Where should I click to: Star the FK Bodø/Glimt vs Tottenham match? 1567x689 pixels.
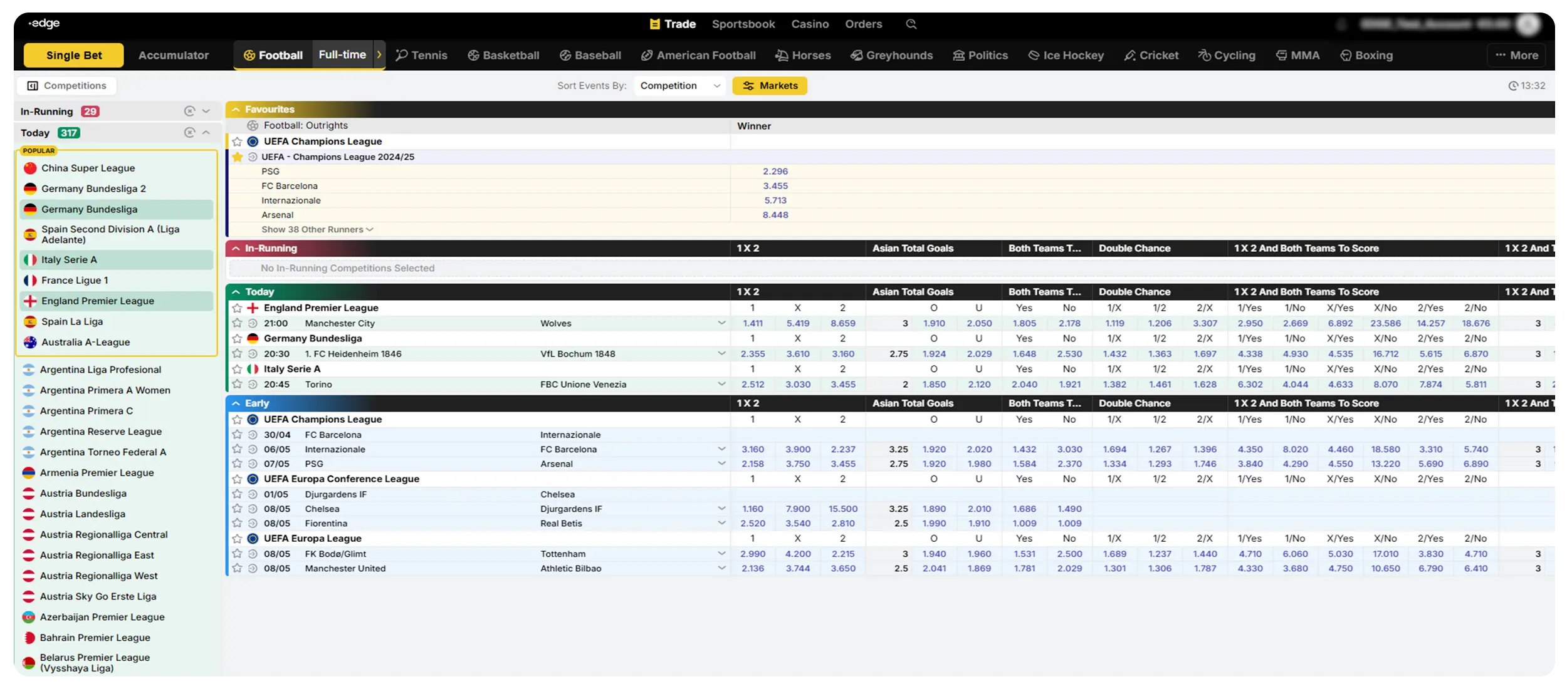pyautogui.click(x=237, y=554)
